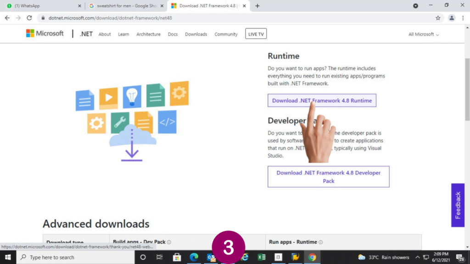Close the WhatsApp tab
This screenshot has height=264, width=470.
point(79,5)
